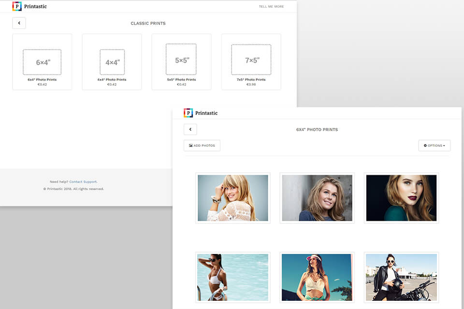
Task: Open the Contact Support link
Action: pyautogui.click(x=84, y=182)
